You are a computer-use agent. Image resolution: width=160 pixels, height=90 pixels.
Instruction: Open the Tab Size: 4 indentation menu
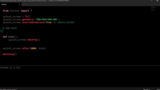click(146, 89)
